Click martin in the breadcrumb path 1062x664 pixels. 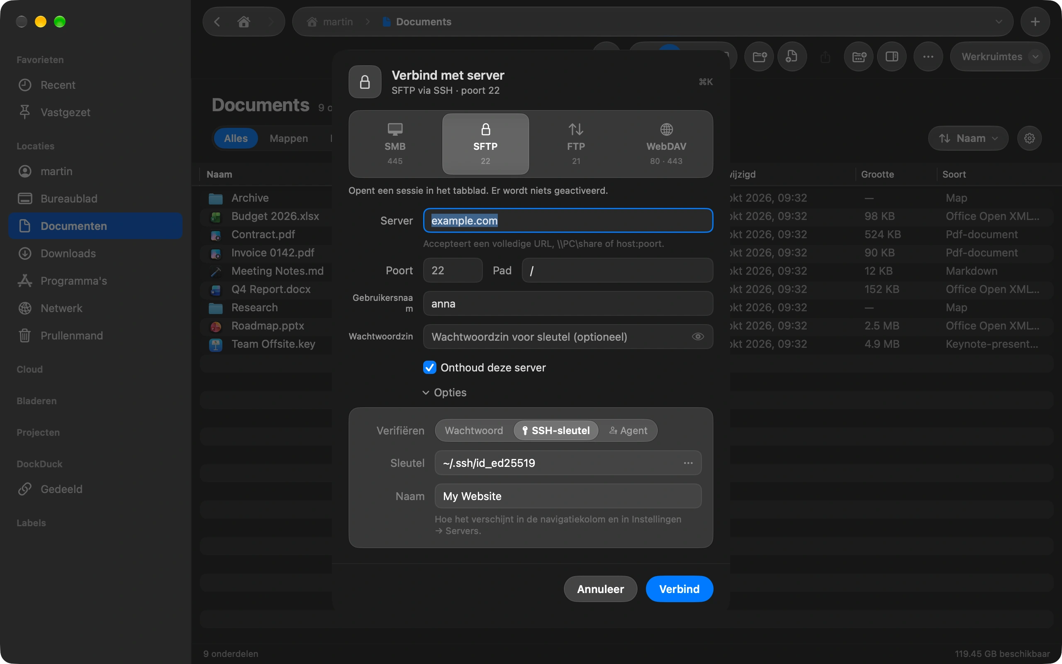[x=330, y=22]
